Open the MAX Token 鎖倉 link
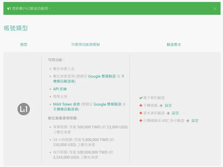This screenshot has width=223, height=167. [67, 104]
